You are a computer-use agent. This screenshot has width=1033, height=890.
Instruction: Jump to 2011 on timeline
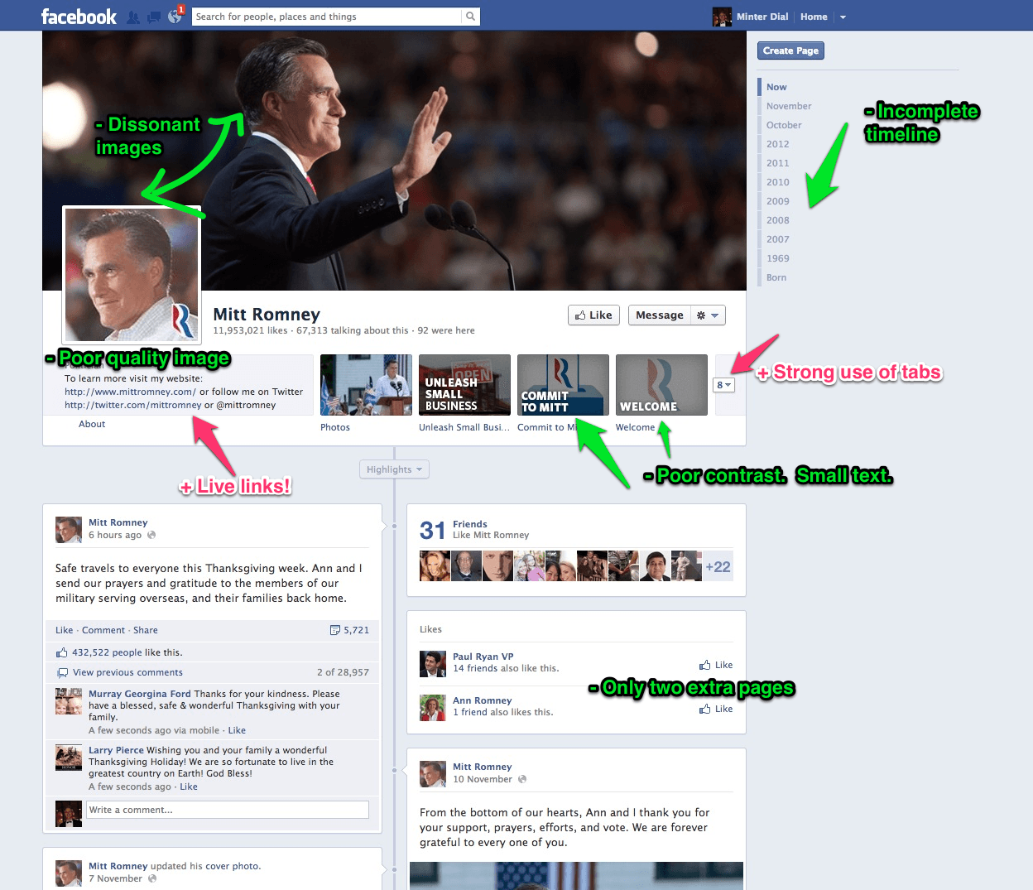(778, 163)
